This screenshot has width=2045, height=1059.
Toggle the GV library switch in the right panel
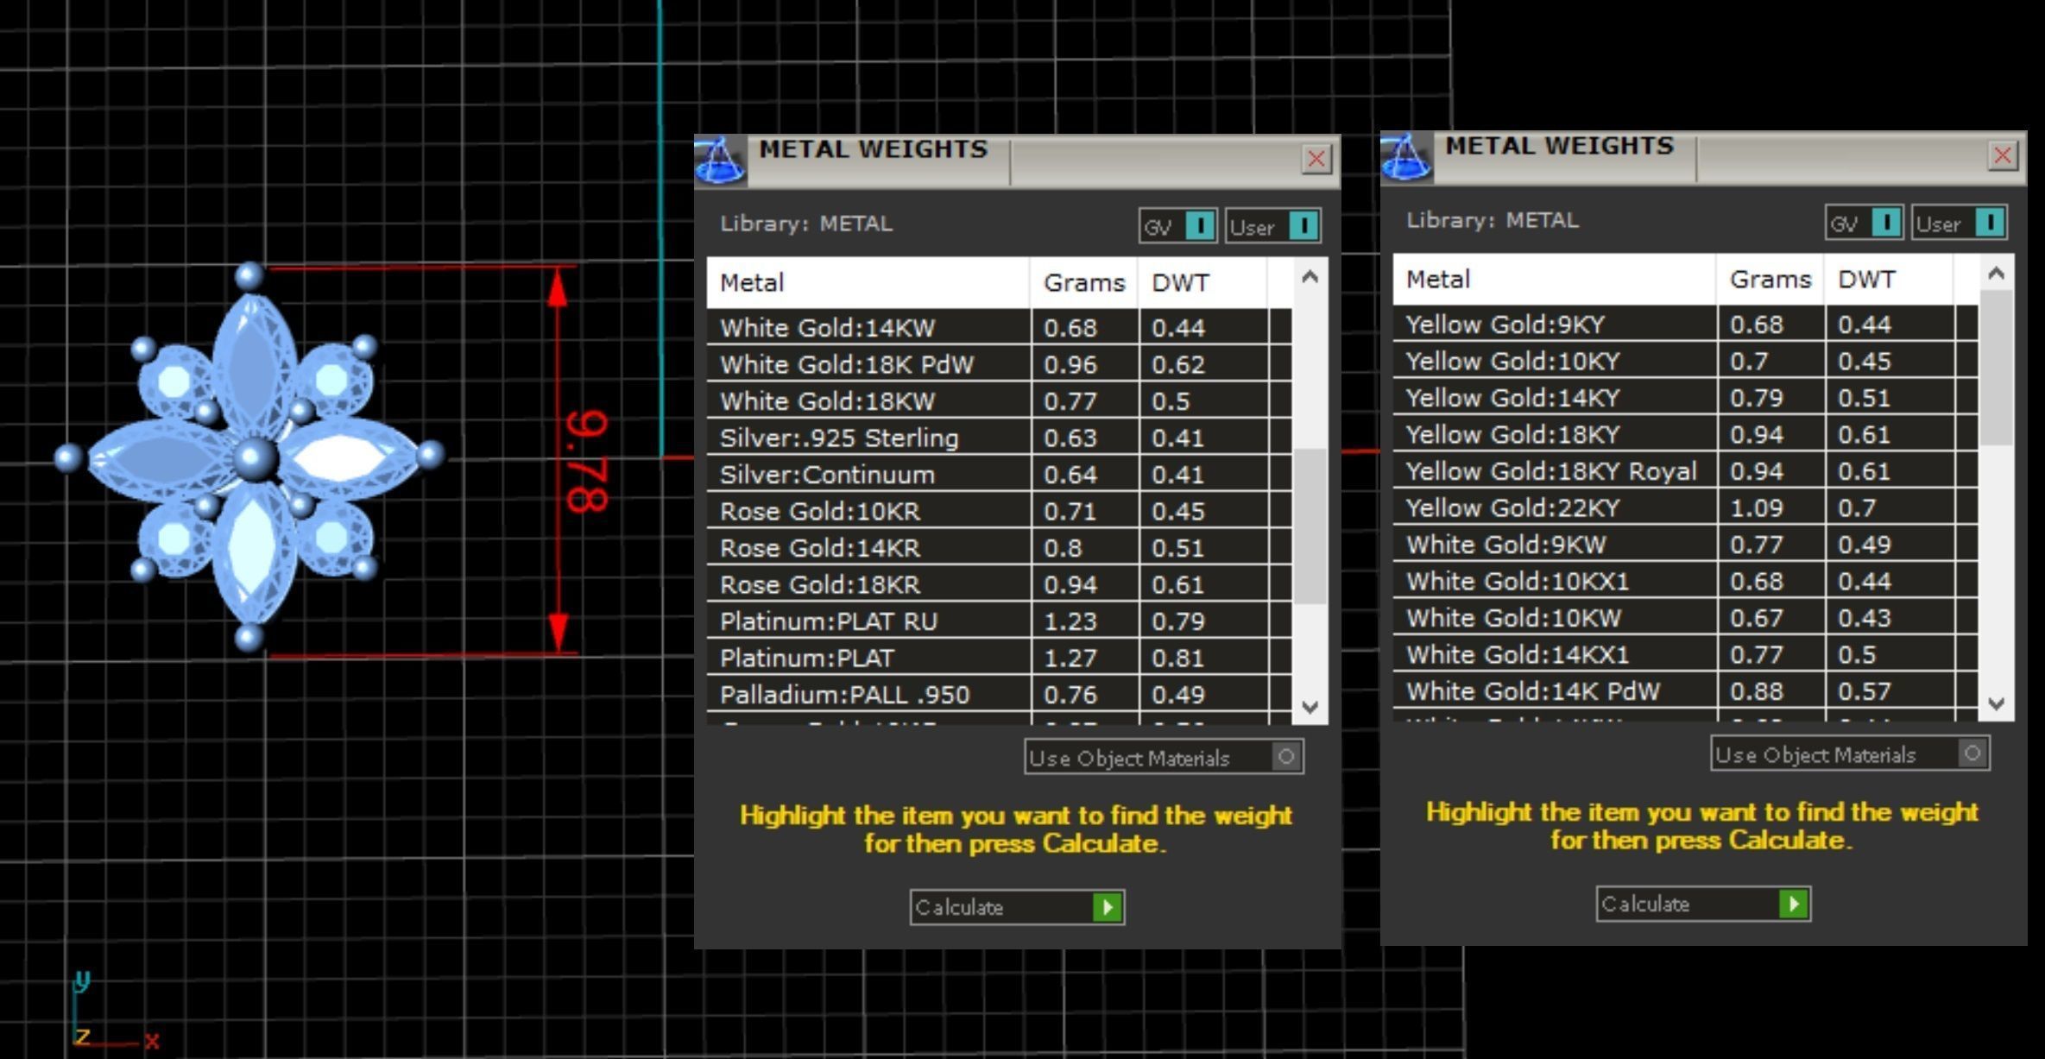pyautogui.click(x=1885, y=223)
